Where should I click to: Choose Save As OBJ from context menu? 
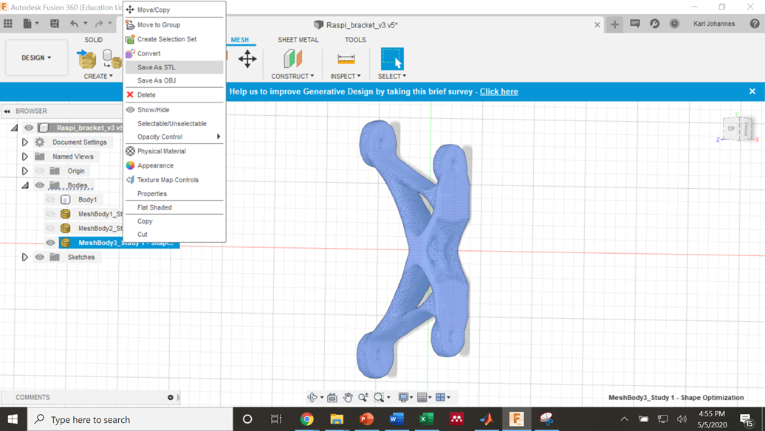[175, 80]
